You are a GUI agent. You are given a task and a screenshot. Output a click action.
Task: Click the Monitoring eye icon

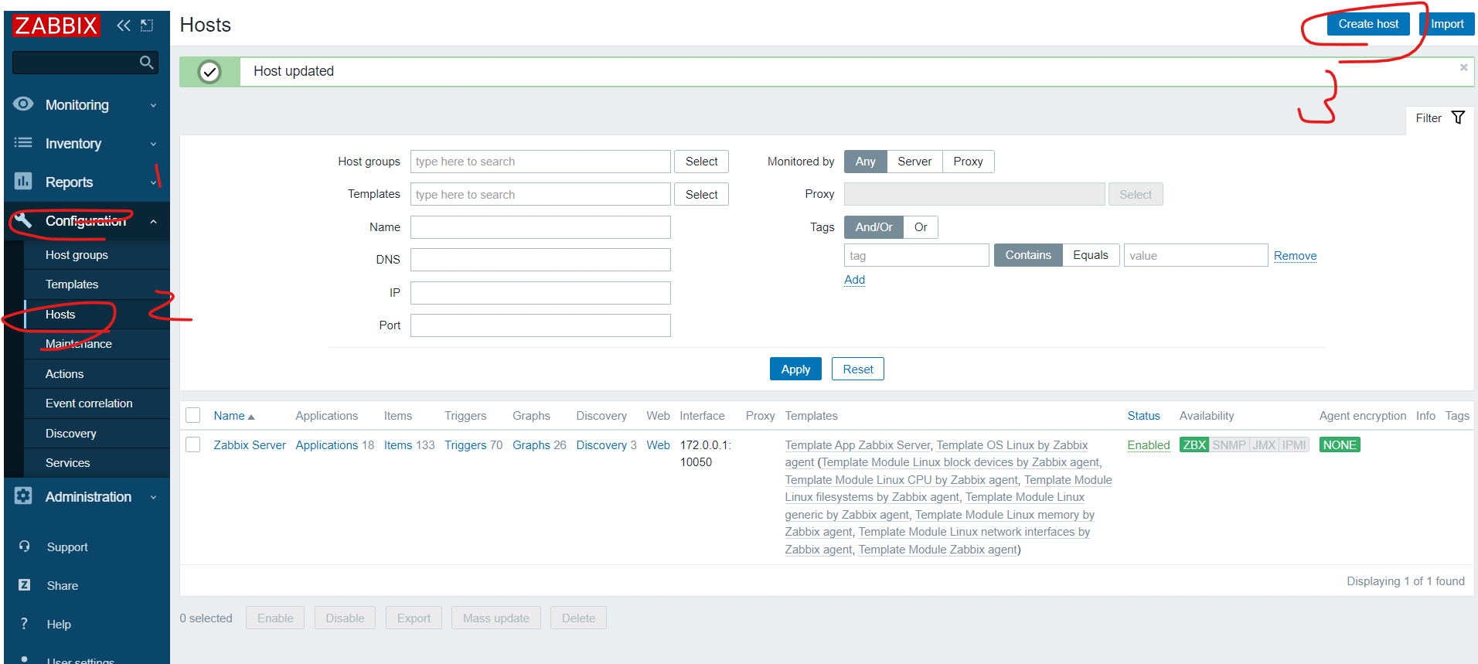tap(23, 104)
